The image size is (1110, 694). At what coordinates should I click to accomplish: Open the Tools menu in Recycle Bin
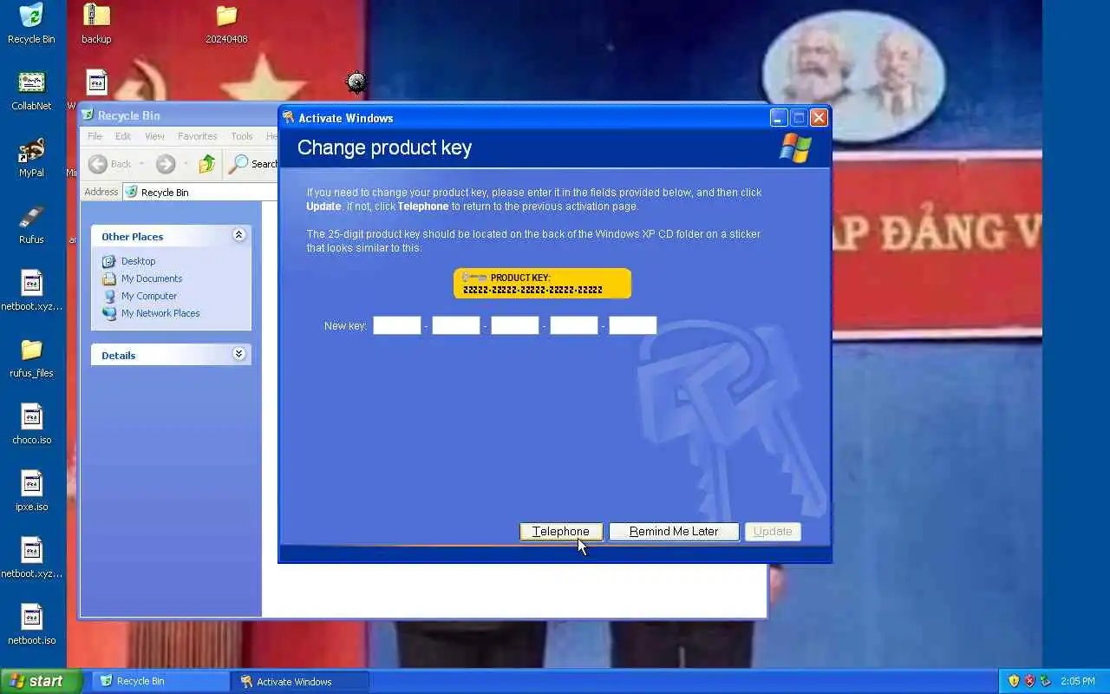[x=242, y=136]
